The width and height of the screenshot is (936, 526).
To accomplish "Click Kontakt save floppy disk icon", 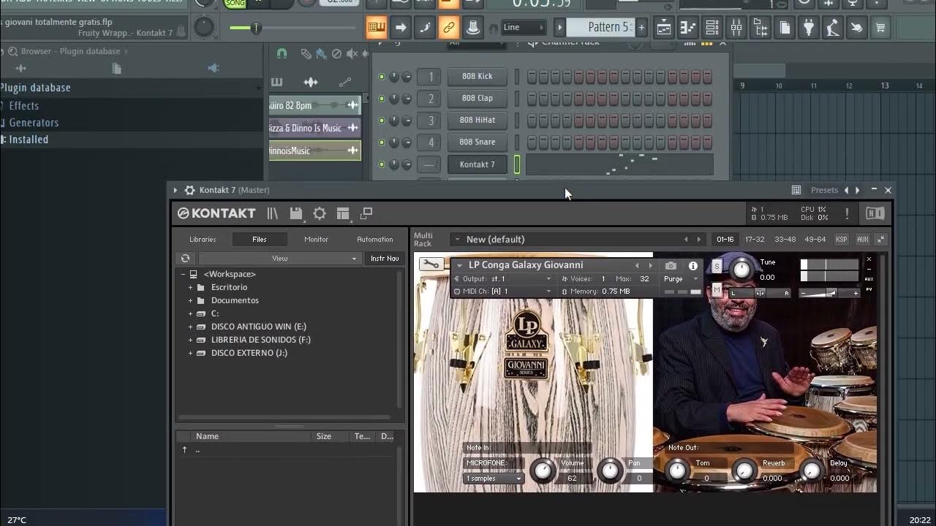I will point(296,213).
